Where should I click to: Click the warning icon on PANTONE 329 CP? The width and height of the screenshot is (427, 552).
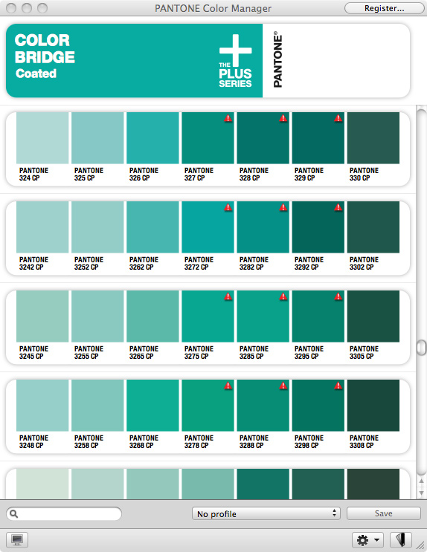[x=338, y=118]
